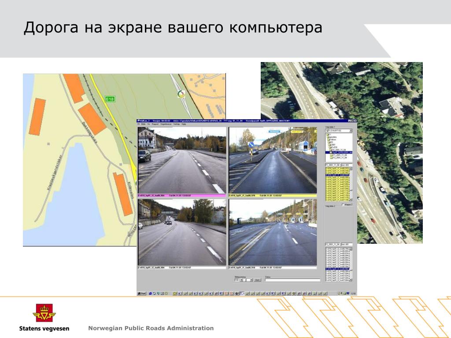This screenshot has height=338, width=451.
Task: Click the right arrow of the Bildeavstemning slider
Action: (x=251, y=280)
